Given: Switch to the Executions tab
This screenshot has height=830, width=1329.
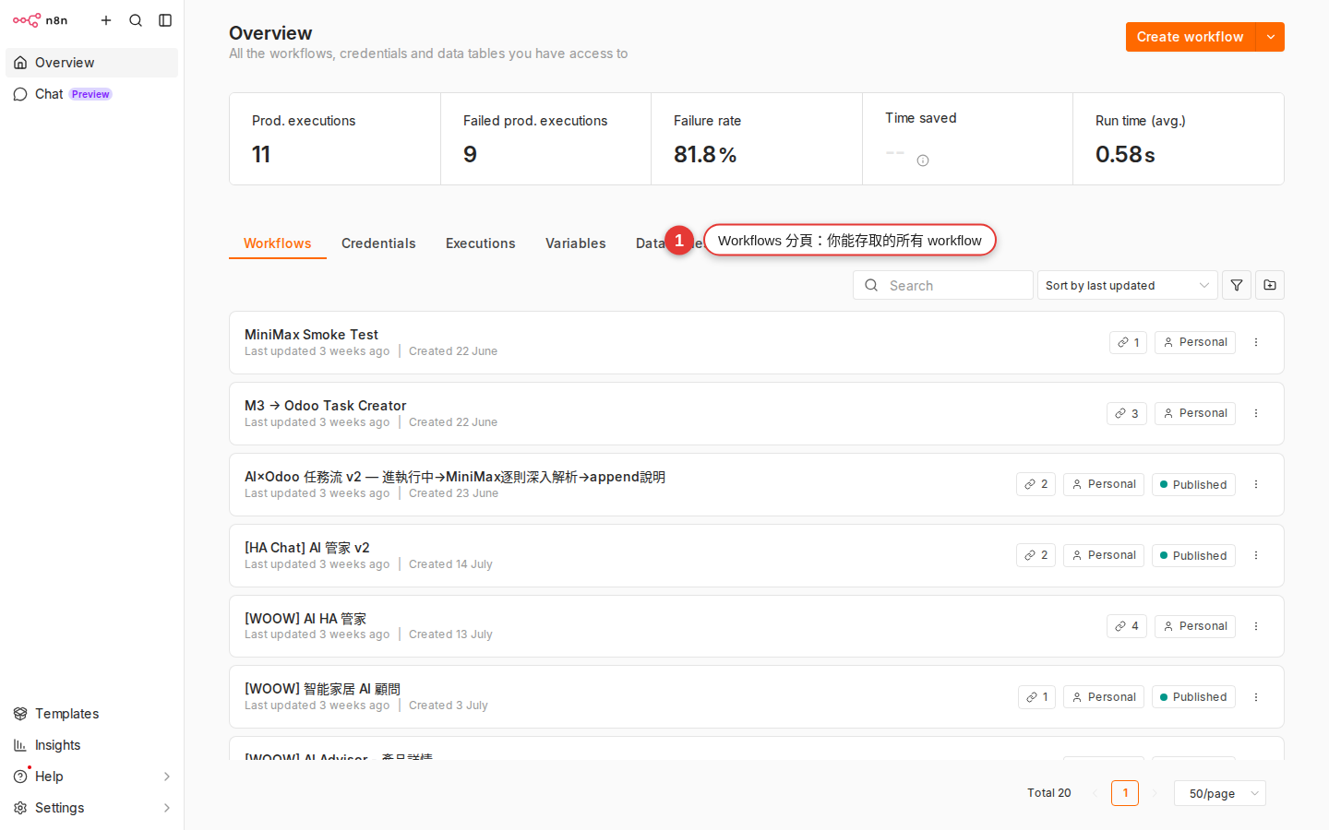Looking at the screenshot, I should [x=481, y=243].
